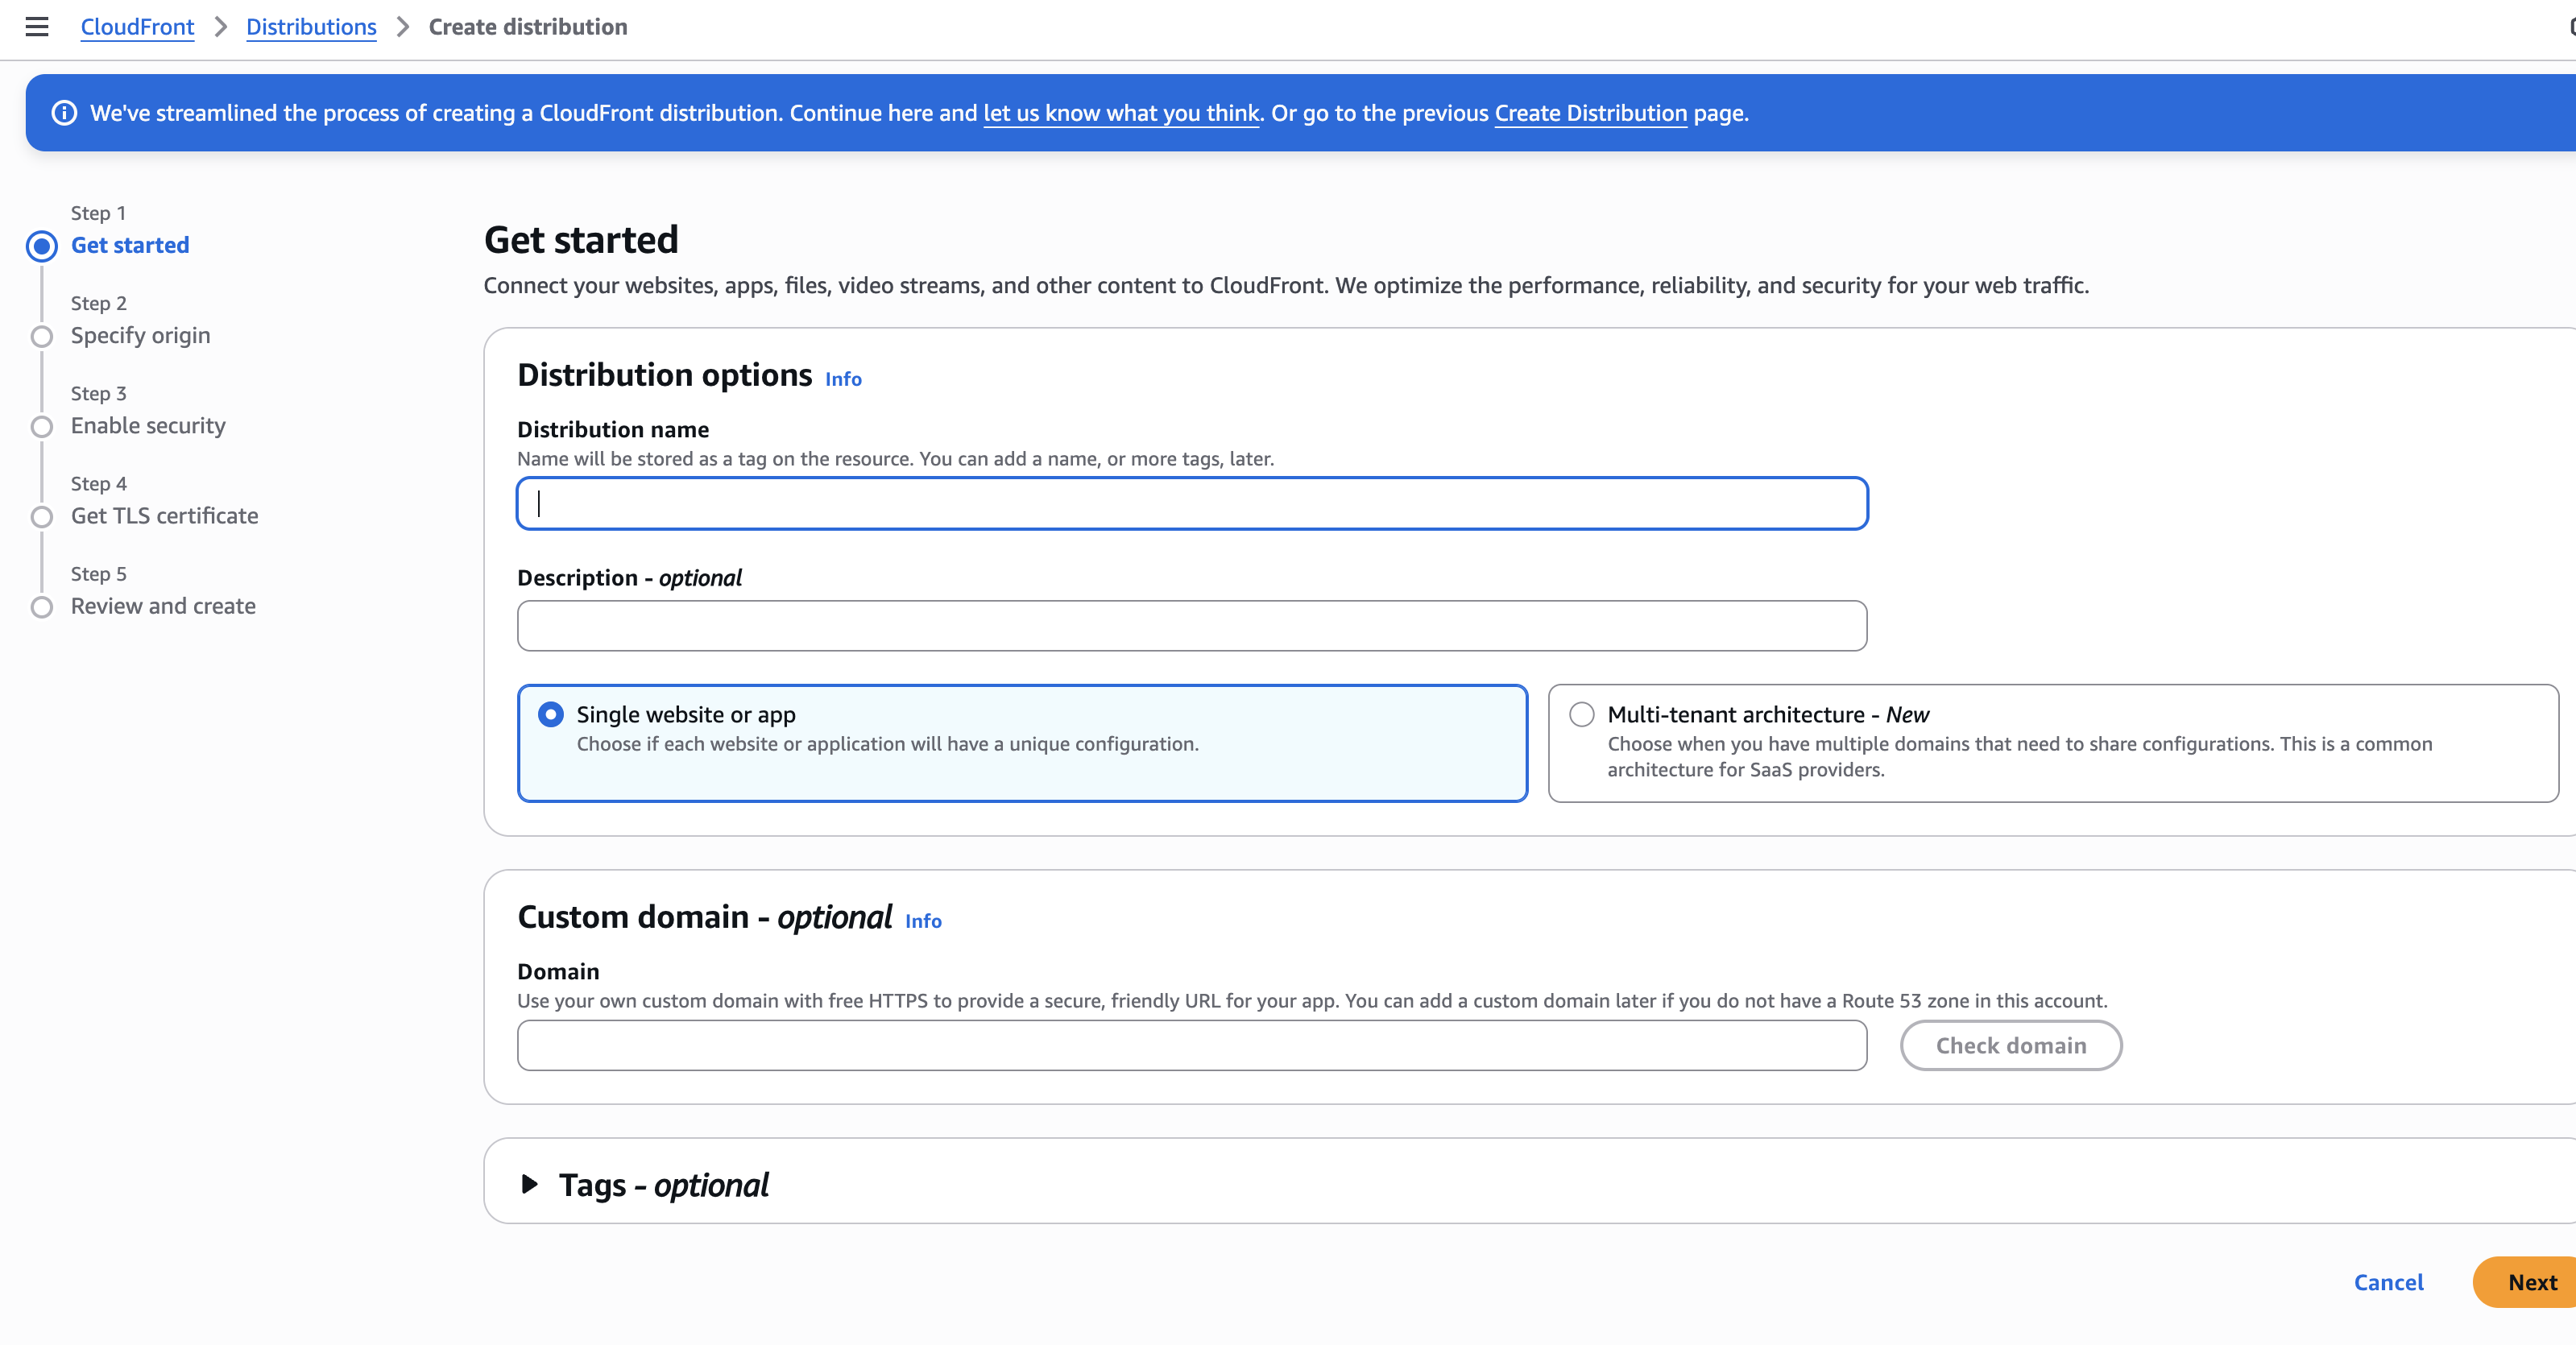The height and width of the screenshot is (1345, 2576).
Task: Go to CloudFront breadcrumb link
Action: pyautogui.click(x=137, y=27)
